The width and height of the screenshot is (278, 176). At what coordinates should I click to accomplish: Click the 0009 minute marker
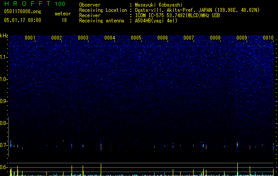(242, 38)
